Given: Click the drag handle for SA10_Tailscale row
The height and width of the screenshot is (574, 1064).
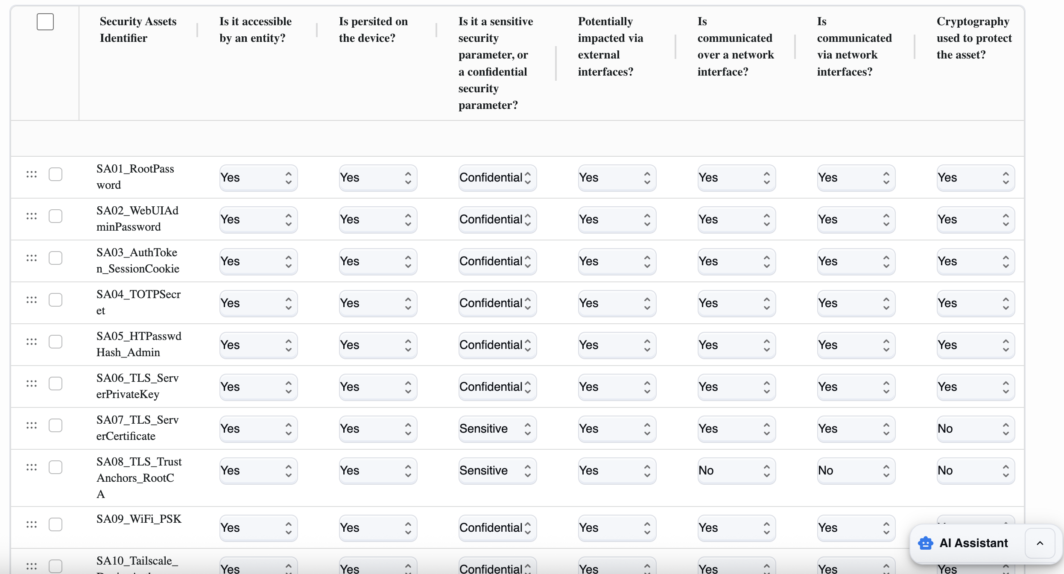Looking at the screenshot, I should [31, 566].
